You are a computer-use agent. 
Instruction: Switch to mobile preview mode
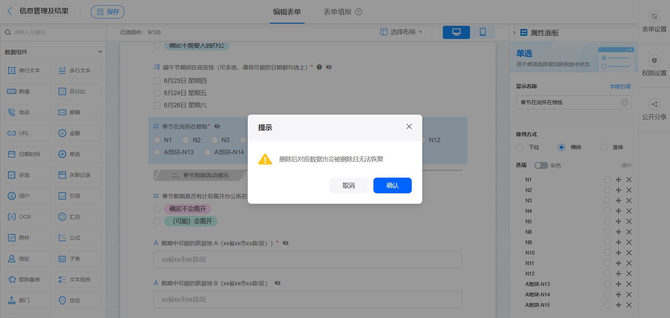pos(483,32)
